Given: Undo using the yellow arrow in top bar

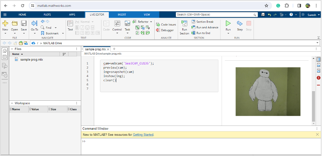Looking at the screenshot, I should [x=270, y=15].
